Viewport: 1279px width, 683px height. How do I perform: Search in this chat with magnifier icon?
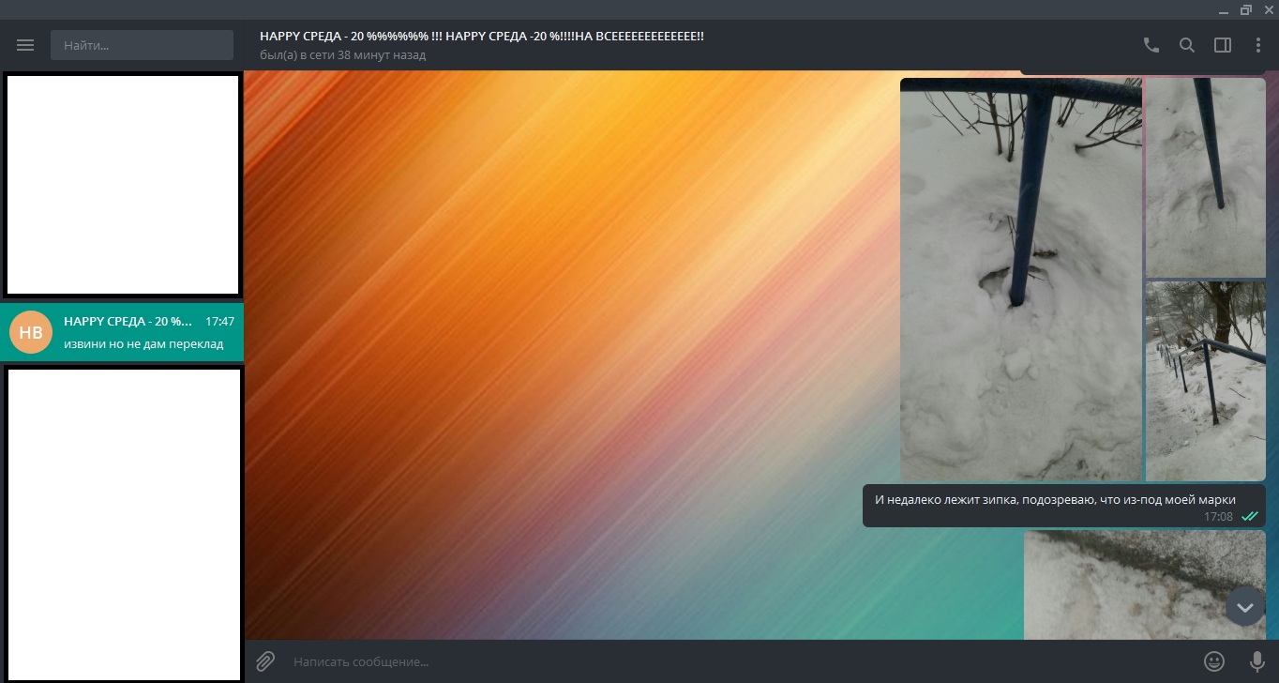(1187, 45)
